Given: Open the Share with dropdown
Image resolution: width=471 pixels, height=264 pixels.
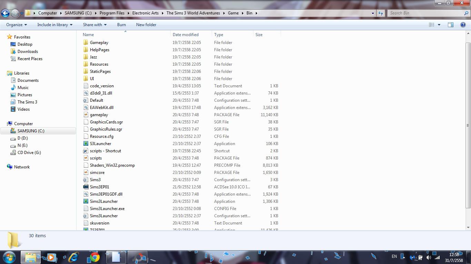Looking at the screenshot, I should (x=94, y=25).
